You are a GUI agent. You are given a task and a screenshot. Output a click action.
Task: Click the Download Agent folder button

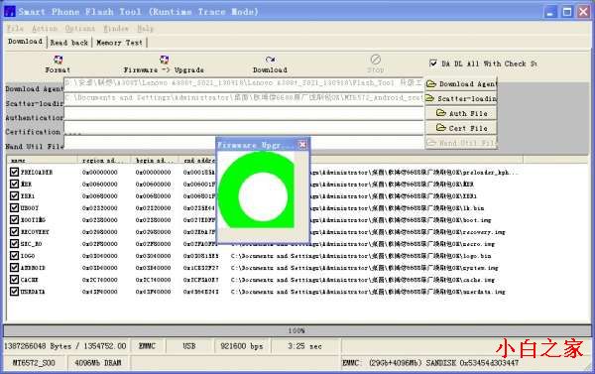click(x=461, y=84)
